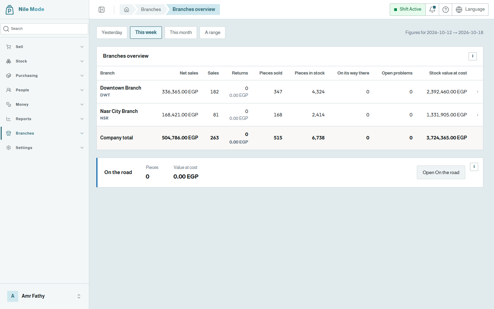Click the Money coins icon
Viewport: 494px width, 309px height.
(9, 104)
